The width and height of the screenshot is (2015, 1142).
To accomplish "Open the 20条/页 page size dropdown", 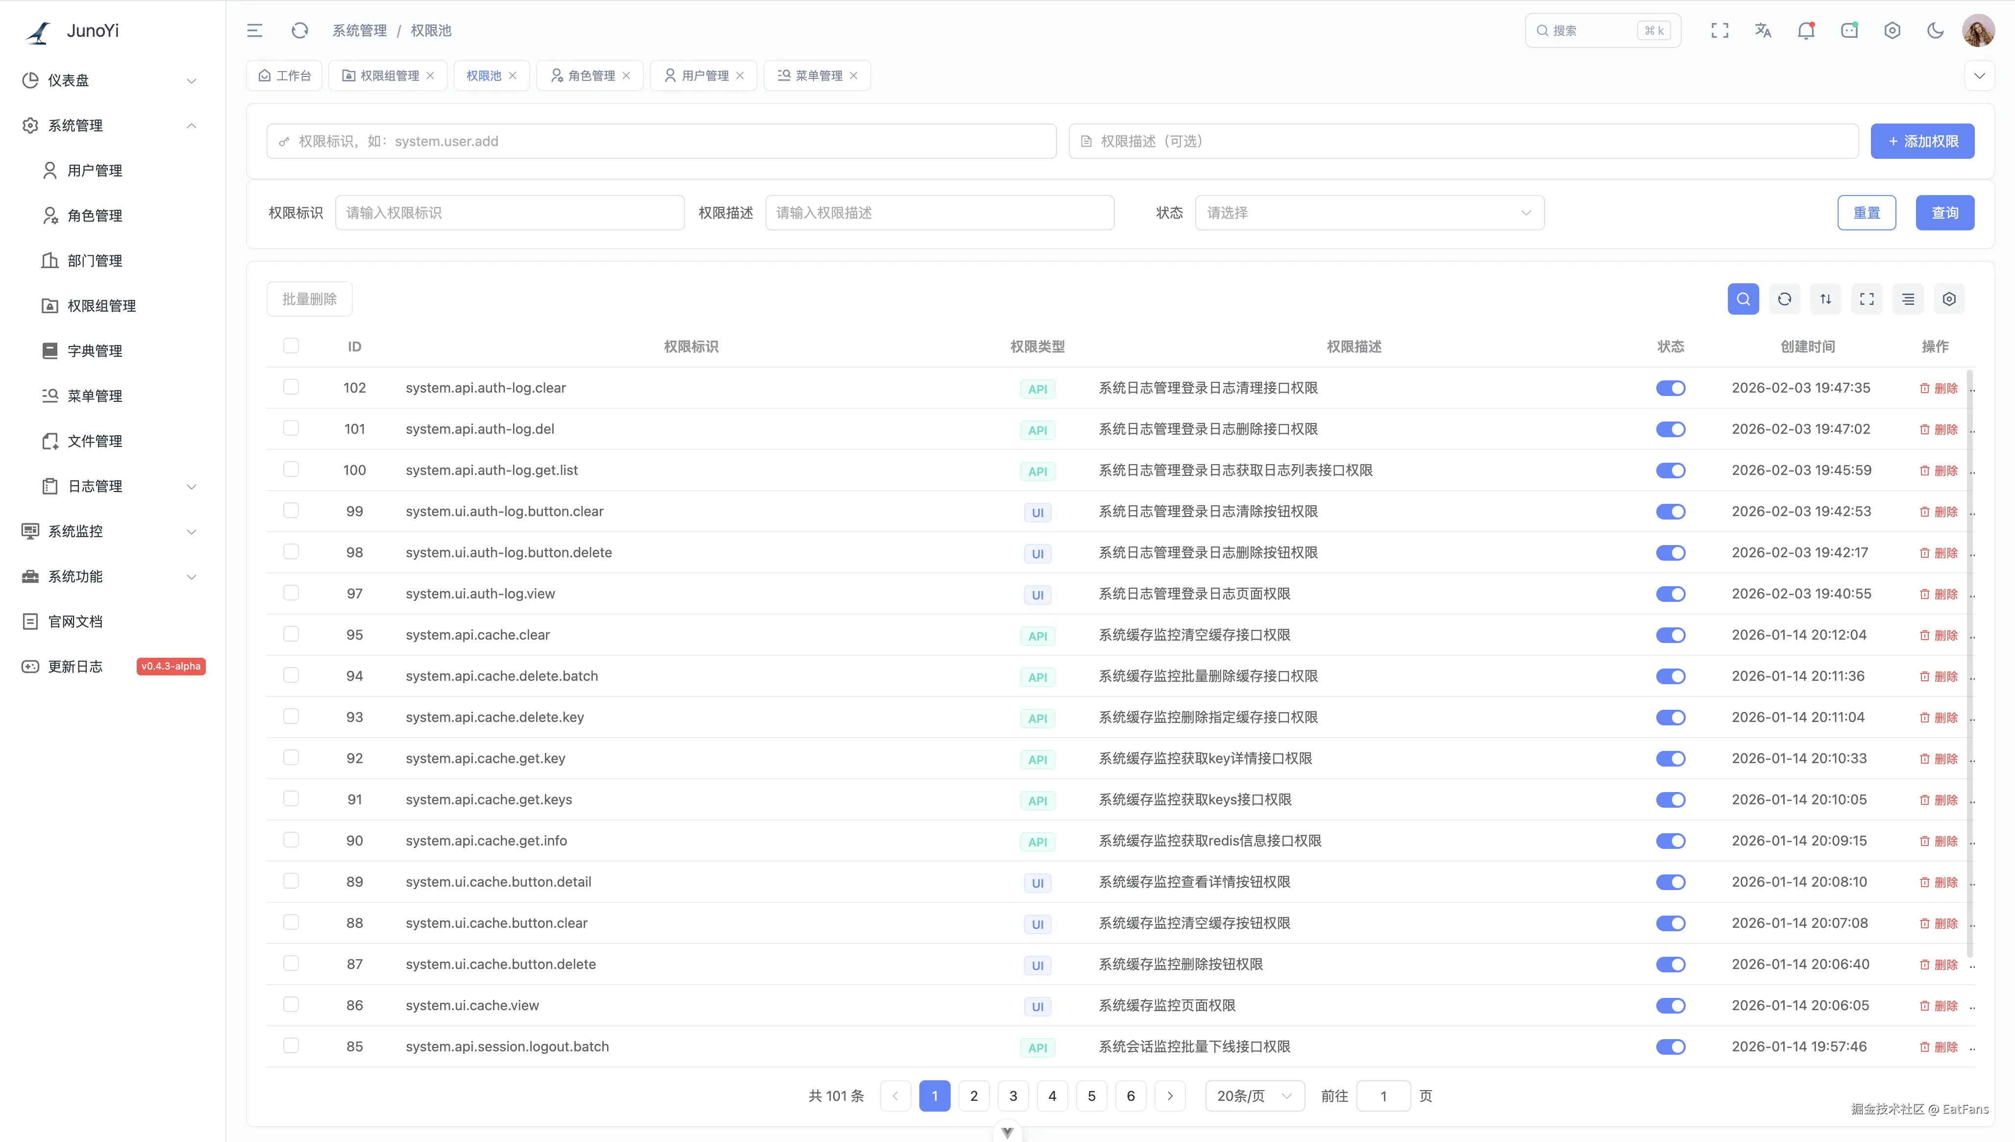I will (x=1253, y=1096).
